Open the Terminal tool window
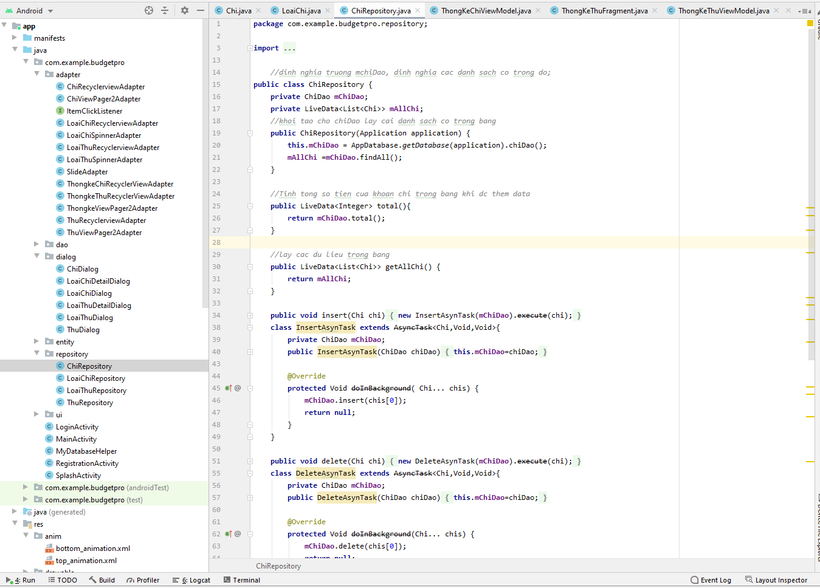This screenshot has width=820, height=588. pyautogui.click(x=242, y=580)
